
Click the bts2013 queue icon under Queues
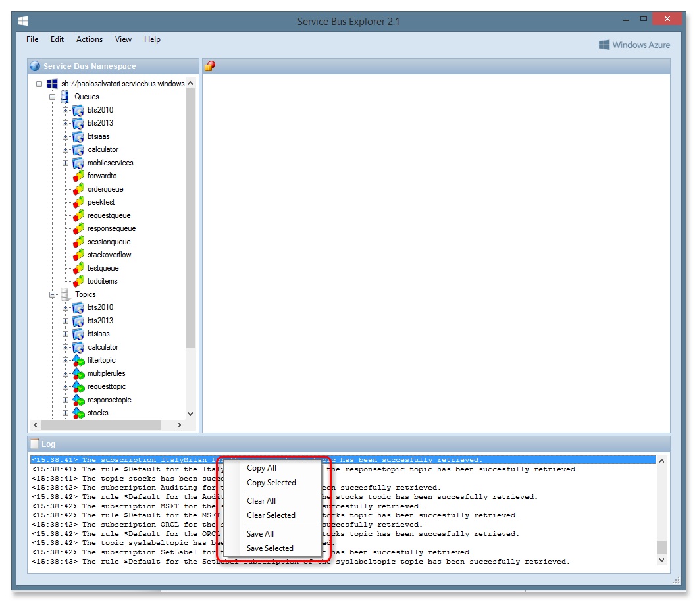(x=78, y=123)
